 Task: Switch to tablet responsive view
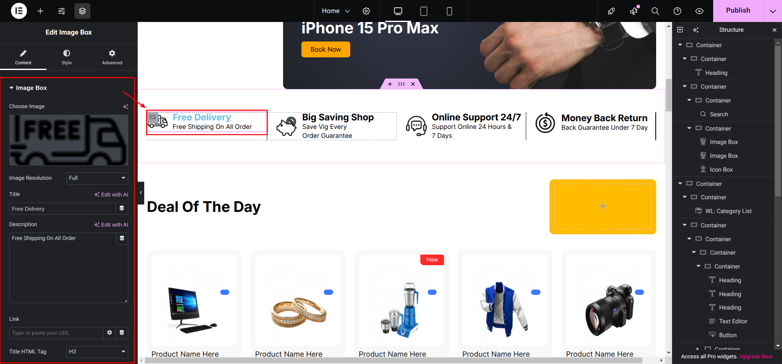pos(424,11)
